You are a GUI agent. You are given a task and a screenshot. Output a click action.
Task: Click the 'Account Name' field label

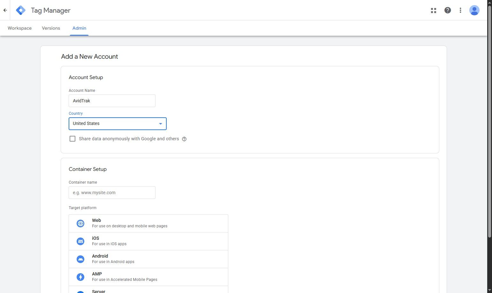(82, 91)
